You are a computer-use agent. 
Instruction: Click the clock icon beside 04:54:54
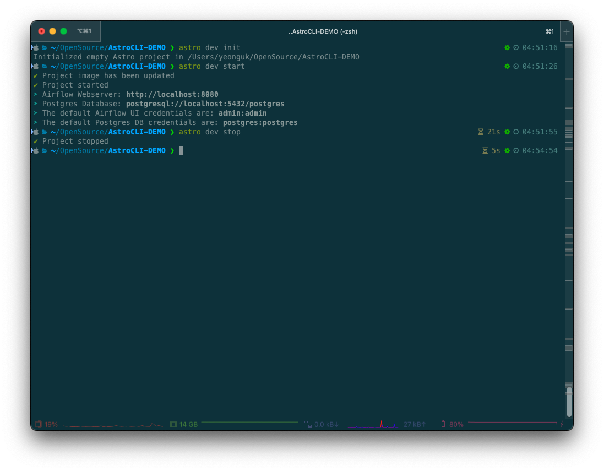(x=516, y=151)
